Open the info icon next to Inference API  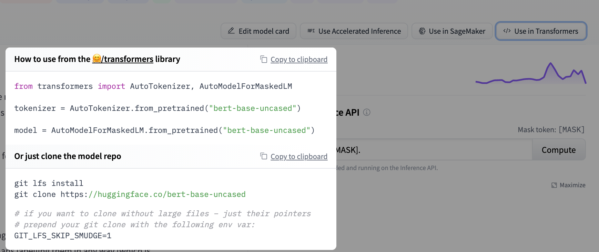[x=367, y=113]
